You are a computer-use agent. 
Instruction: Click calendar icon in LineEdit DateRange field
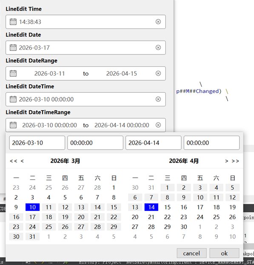[13, 74]
